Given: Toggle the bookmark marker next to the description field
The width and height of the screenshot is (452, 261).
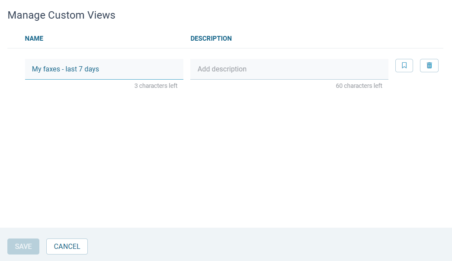Looking at the screenshot, I should [404, 65].
